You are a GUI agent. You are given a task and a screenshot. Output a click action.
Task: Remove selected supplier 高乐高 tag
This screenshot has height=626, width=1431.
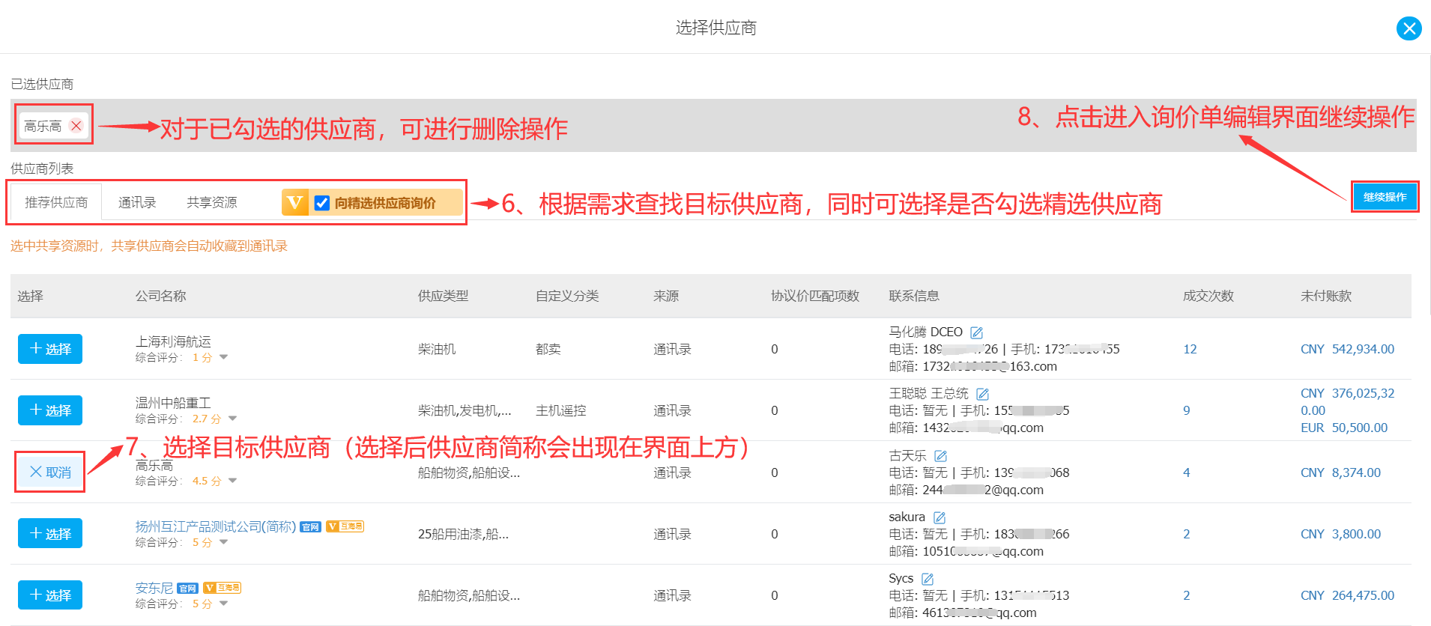click(x=76, y=126)
